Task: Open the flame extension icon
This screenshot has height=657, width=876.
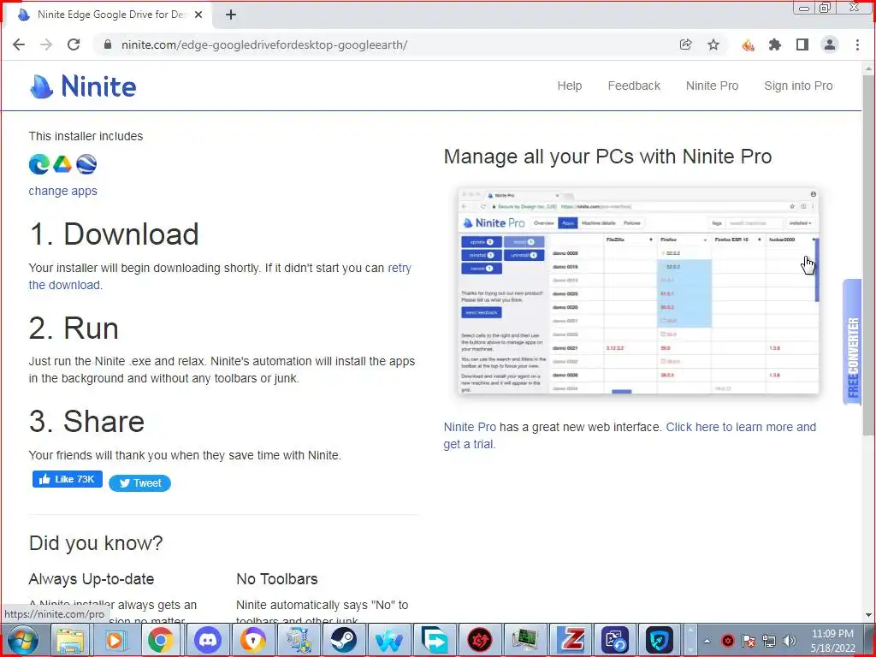Action: click(748, 44)
